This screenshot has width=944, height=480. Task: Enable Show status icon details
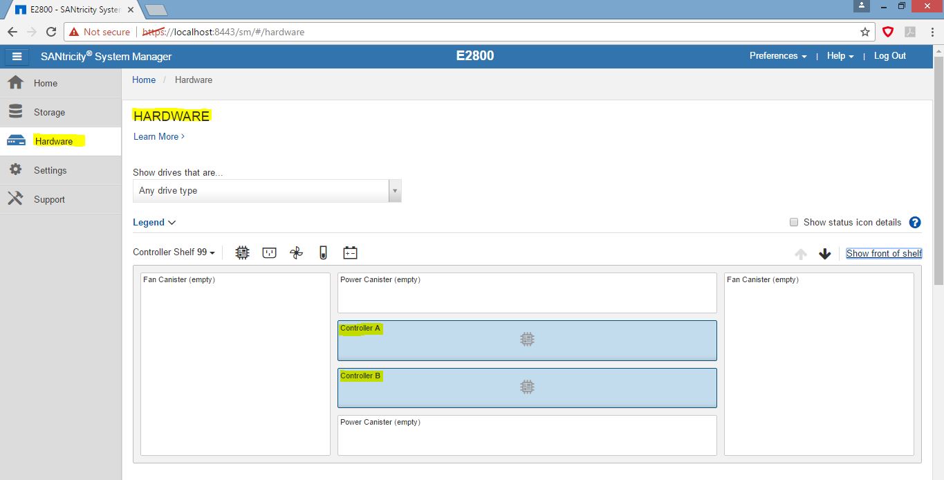coord(793,222)
